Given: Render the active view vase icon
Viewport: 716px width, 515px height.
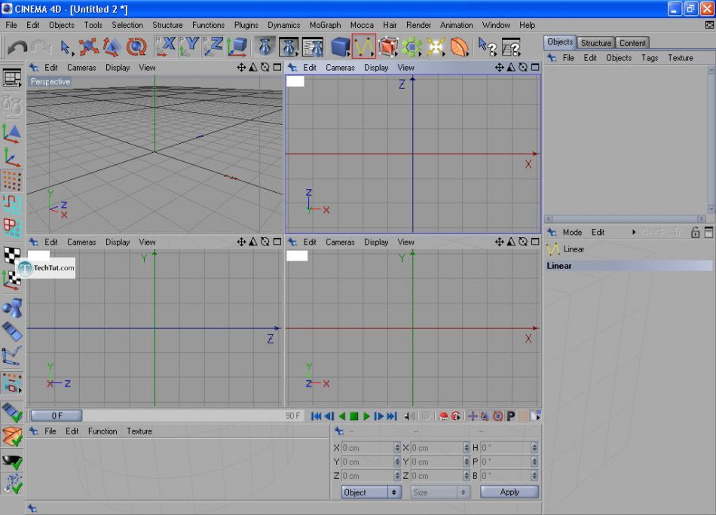Looking at the screenshot, I should pos(265,47).
